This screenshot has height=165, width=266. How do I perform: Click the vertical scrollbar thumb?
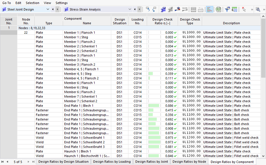pos(263,48)
